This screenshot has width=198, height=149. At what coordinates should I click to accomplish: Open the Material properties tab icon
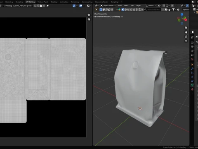[192, 89]
